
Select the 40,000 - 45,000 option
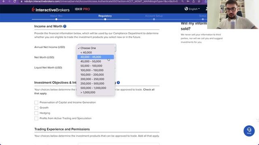click(x=96, y=57)
